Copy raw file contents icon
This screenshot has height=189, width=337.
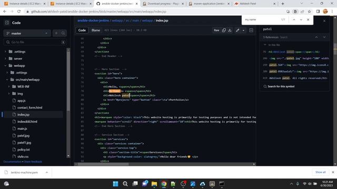(x=224, y=30)
